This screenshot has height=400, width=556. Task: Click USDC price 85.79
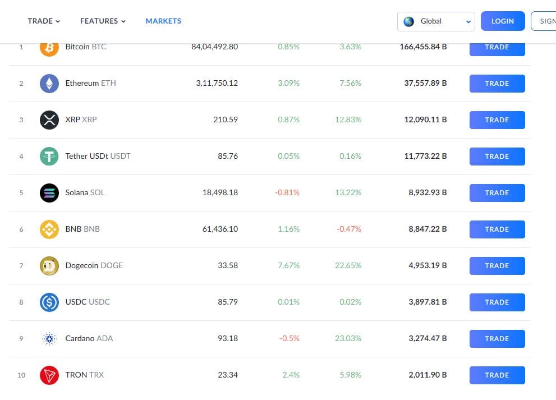[x=228, y=302]
